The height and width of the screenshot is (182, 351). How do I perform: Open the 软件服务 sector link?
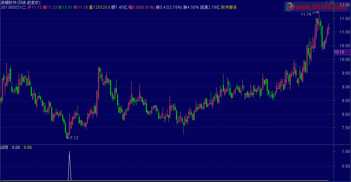point(229,7)
